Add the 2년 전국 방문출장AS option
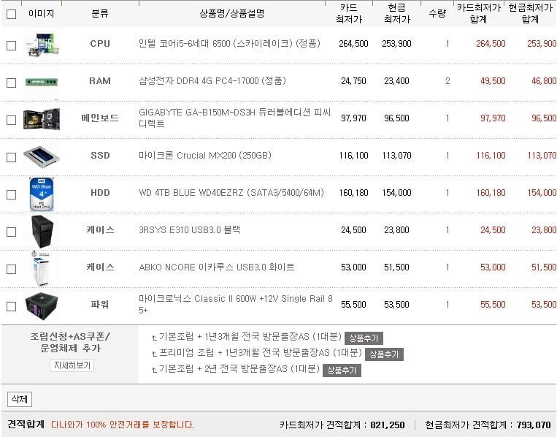Image resolution: width=557 pixels, height=437 pixels. click(x=342, y=370)
